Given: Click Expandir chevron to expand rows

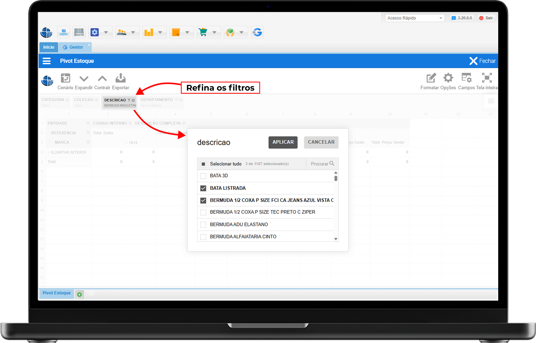Looking at the screenshot, I should coord(84,78).
